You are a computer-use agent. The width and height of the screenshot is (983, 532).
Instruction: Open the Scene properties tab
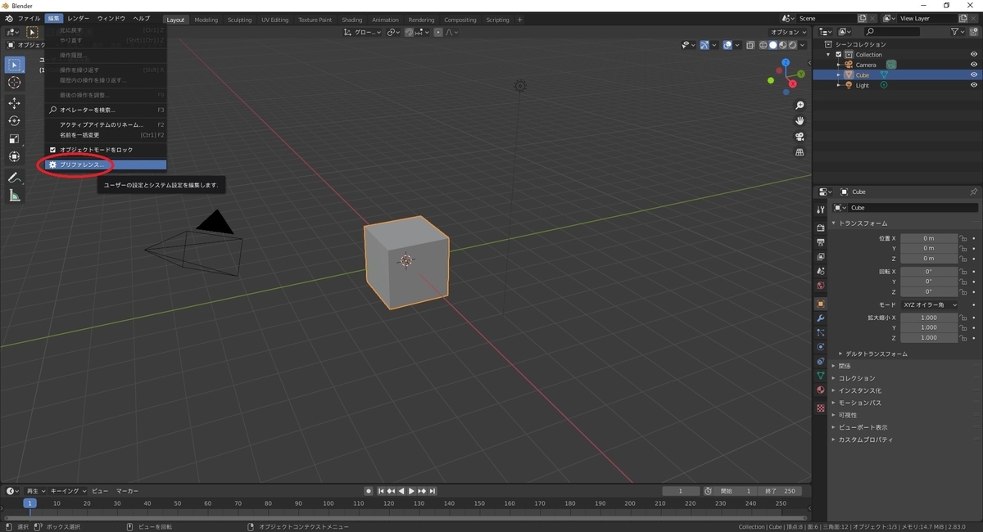point(820,271)
